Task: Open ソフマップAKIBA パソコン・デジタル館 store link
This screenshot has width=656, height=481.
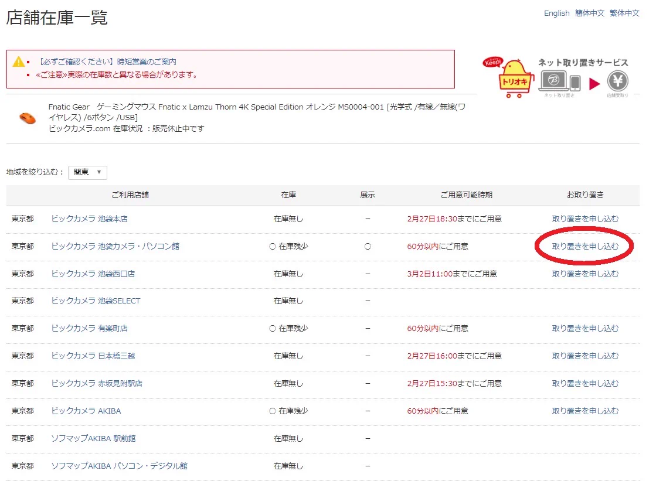Action: click(119, 466)
